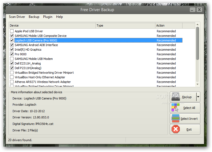
Task: Select the Pro 9000 row text
Action: point(21,54)
